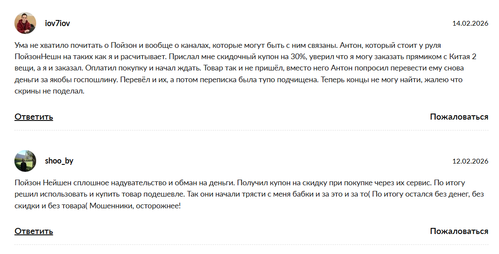
Task: Click the 12.02.2026 date stamp
Action: [470, 161]
